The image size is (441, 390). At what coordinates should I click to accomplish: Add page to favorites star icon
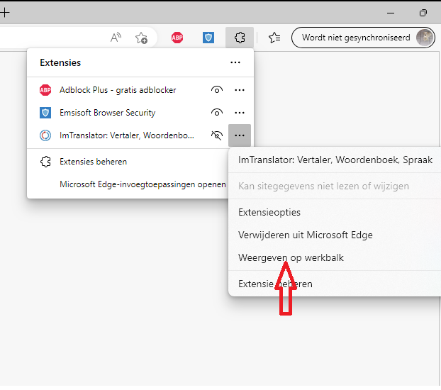pyautogui.click(x=141, y=38)
